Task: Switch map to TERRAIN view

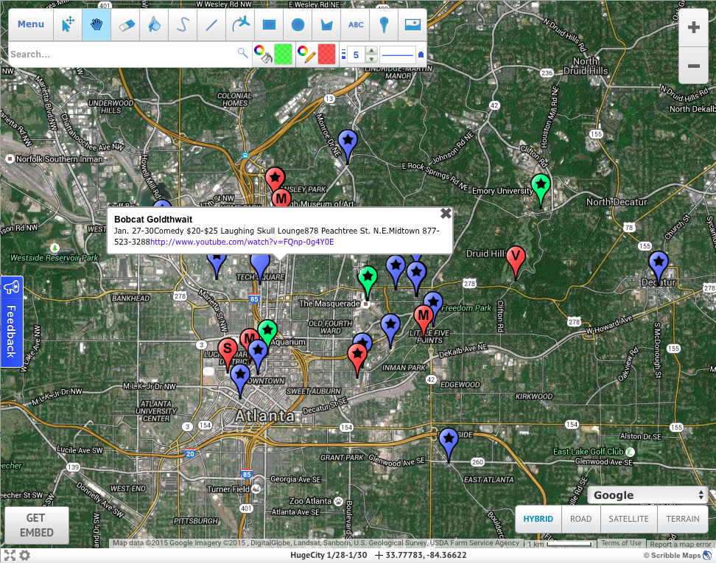Action: (683, 519)
